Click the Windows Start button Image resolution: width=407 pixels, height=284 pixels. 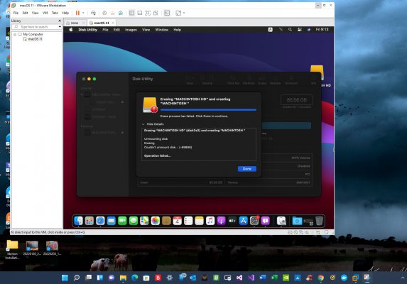click(65, 278)
